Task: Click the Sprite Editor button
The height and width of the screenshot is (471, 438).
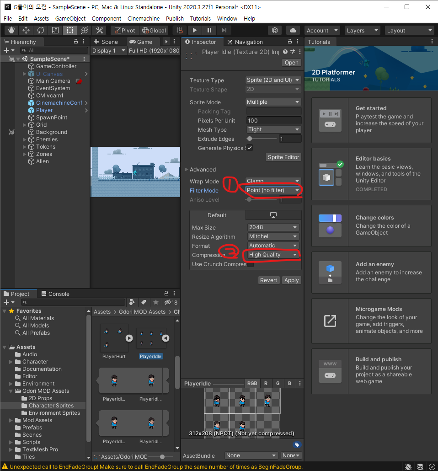Action: coord(283,157)
